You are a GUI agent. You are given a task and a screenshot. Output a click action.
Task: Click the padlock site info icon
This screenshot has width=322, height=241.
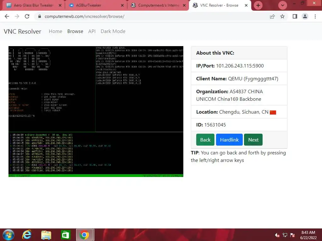(40, 16)
